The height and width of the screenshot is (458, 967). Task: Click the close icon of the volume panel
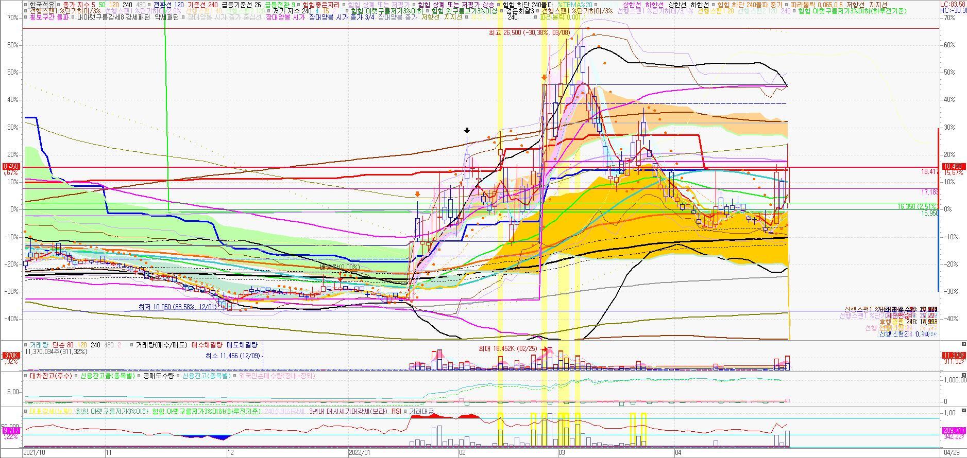pyautogui.click(x=963, y=344)
